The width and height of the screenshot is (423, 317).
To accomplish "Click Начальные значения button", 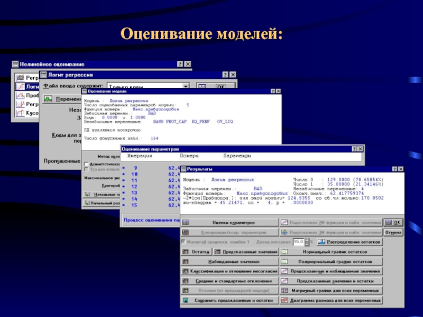I will pyautogui.click(x=102, y=194).
